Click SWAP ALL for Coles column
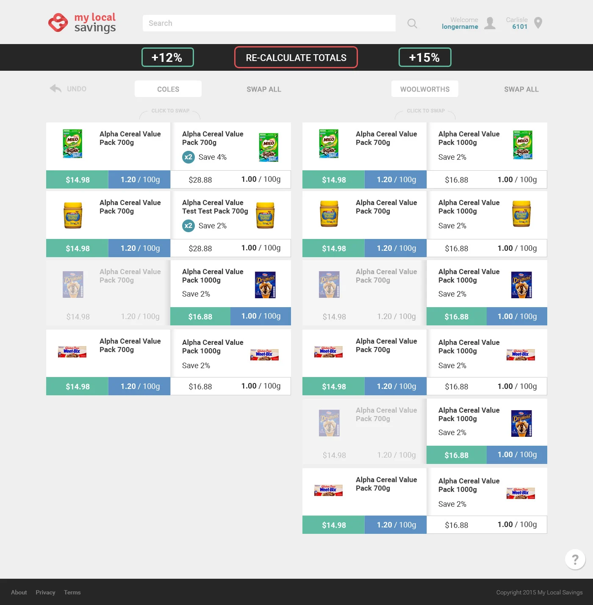593x605 pixels. pyautogui.click(x=264, y=89)
